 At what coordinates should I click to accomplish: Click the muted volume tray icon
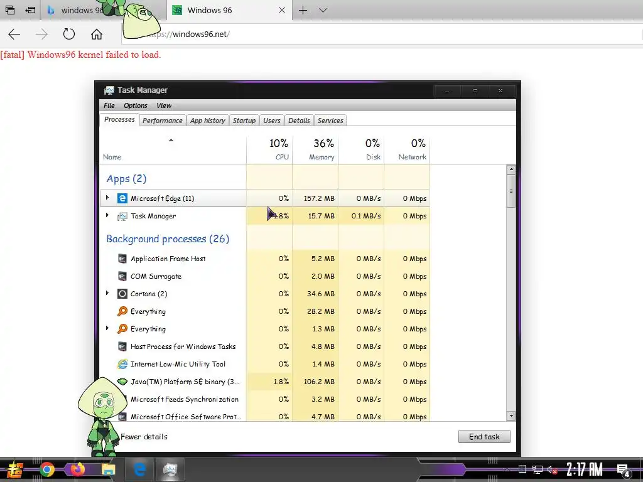552,469
